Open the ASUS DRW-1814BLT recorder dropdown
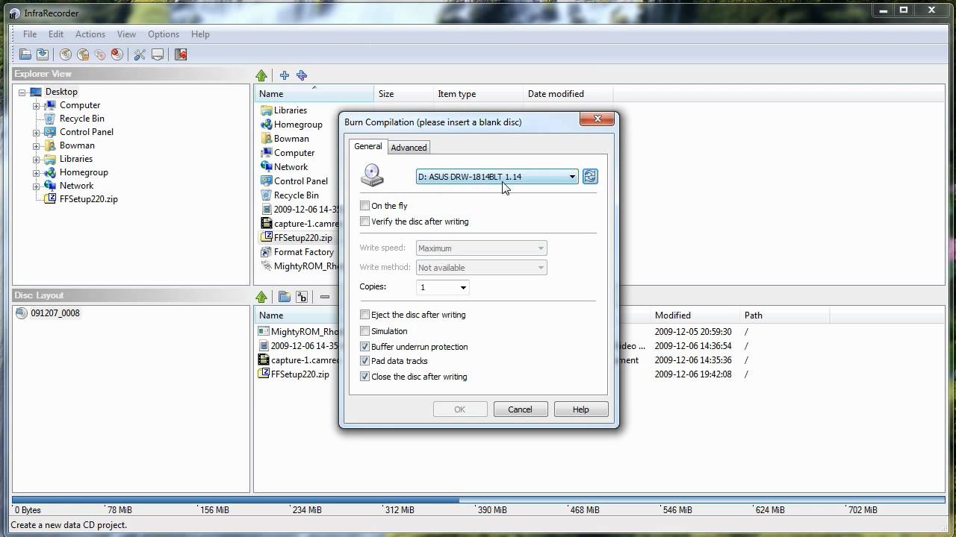 pos(572,177)
